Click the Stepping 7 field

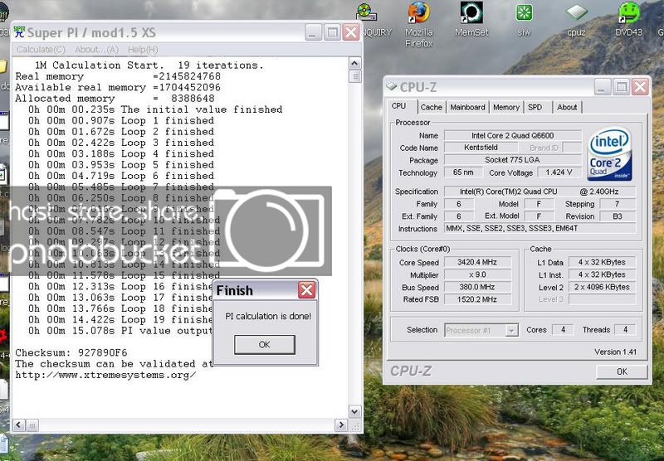[618, 204]
